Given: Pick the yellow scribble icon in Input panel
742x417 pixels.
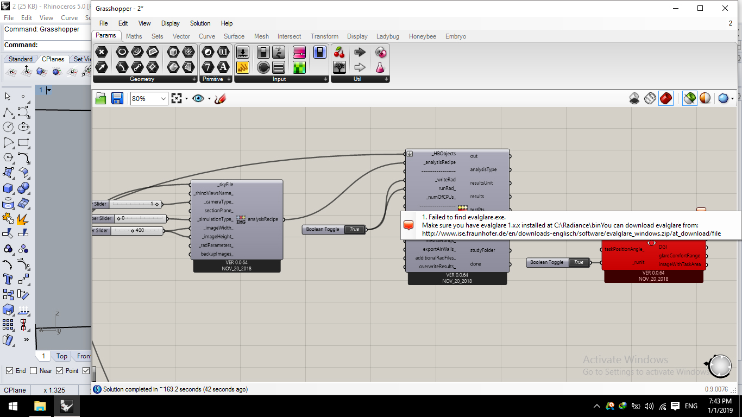Looking at the screenshot, I should [x=243, y=67].
